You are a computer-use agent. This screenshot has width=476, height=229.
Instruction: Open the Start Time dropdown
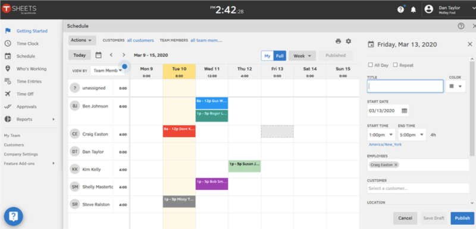(x=381, y=135)
